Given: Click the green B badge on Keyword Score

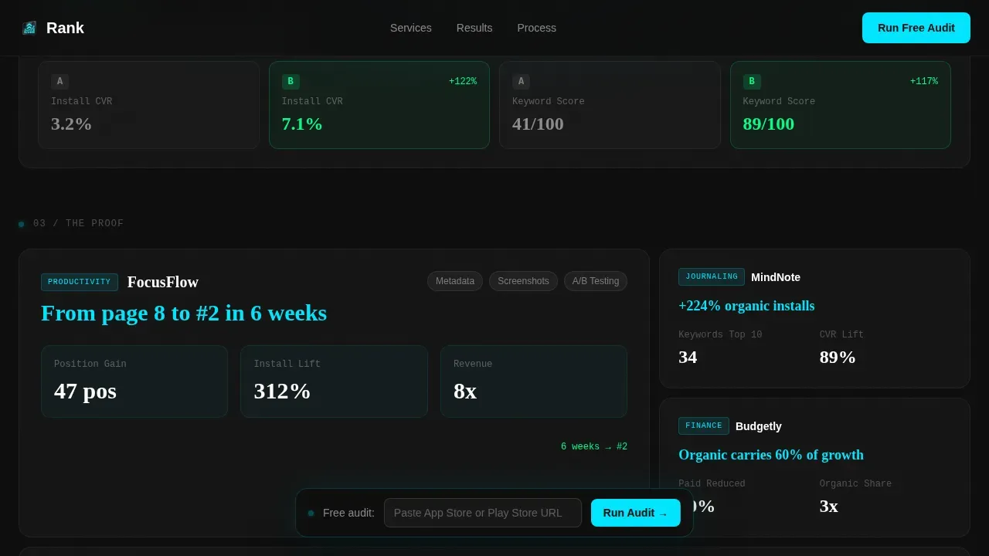Looking at the screenshot, I should pyautogui.click(x=752, y=81).
